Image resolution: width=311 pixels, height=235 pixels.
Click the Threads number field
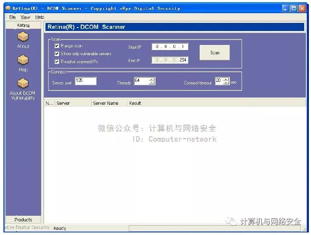pos(141,81)
